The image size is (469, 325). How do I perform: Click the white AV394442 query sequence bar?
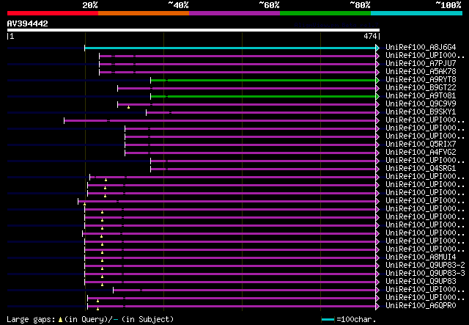click(x=193, y=30)
